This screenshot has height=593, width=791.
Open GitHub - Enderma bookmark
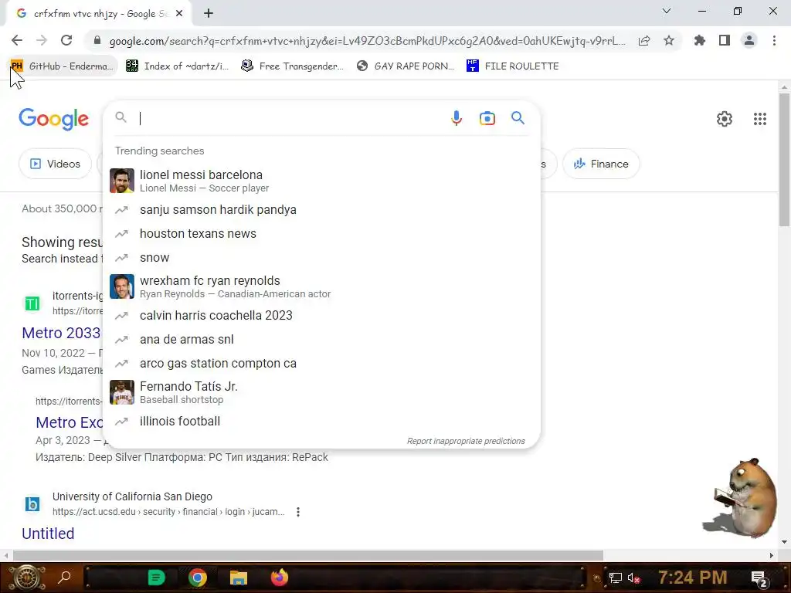coord(63,66)
